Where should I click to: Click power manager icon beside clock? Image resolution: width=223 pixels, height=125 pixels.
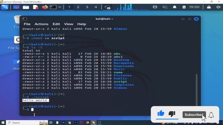click(x=184, y=7)
